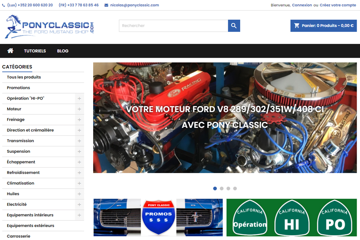360x240 pixels.
Task: Click the shopping cart icon
Action: point(296,25)
